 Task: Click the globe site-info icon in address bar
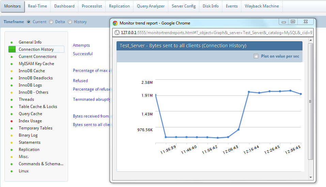click(x=117, y=33)
